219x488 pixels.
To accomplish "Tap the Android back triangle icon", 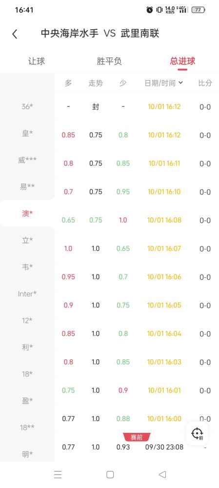I will pyautogui.click(x=162, y=474).
